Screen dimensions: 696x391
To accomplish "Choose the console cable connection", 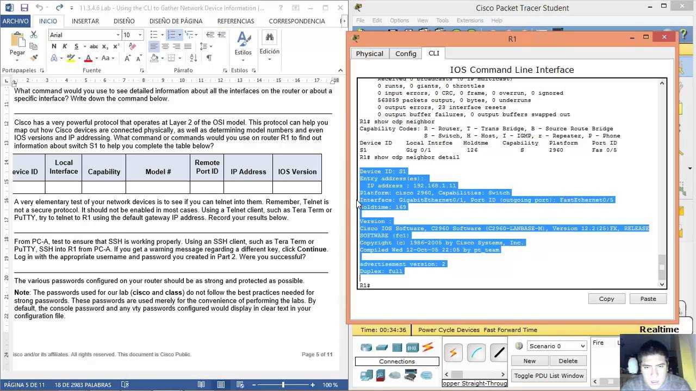I will point(476,353).
